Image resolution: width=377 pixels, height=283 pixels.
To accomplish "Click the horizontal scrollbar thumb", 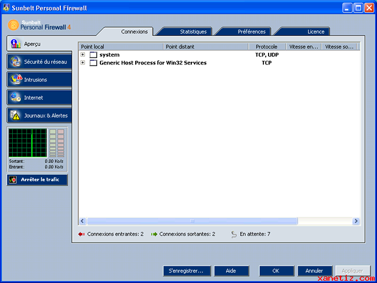I will 193,221.
